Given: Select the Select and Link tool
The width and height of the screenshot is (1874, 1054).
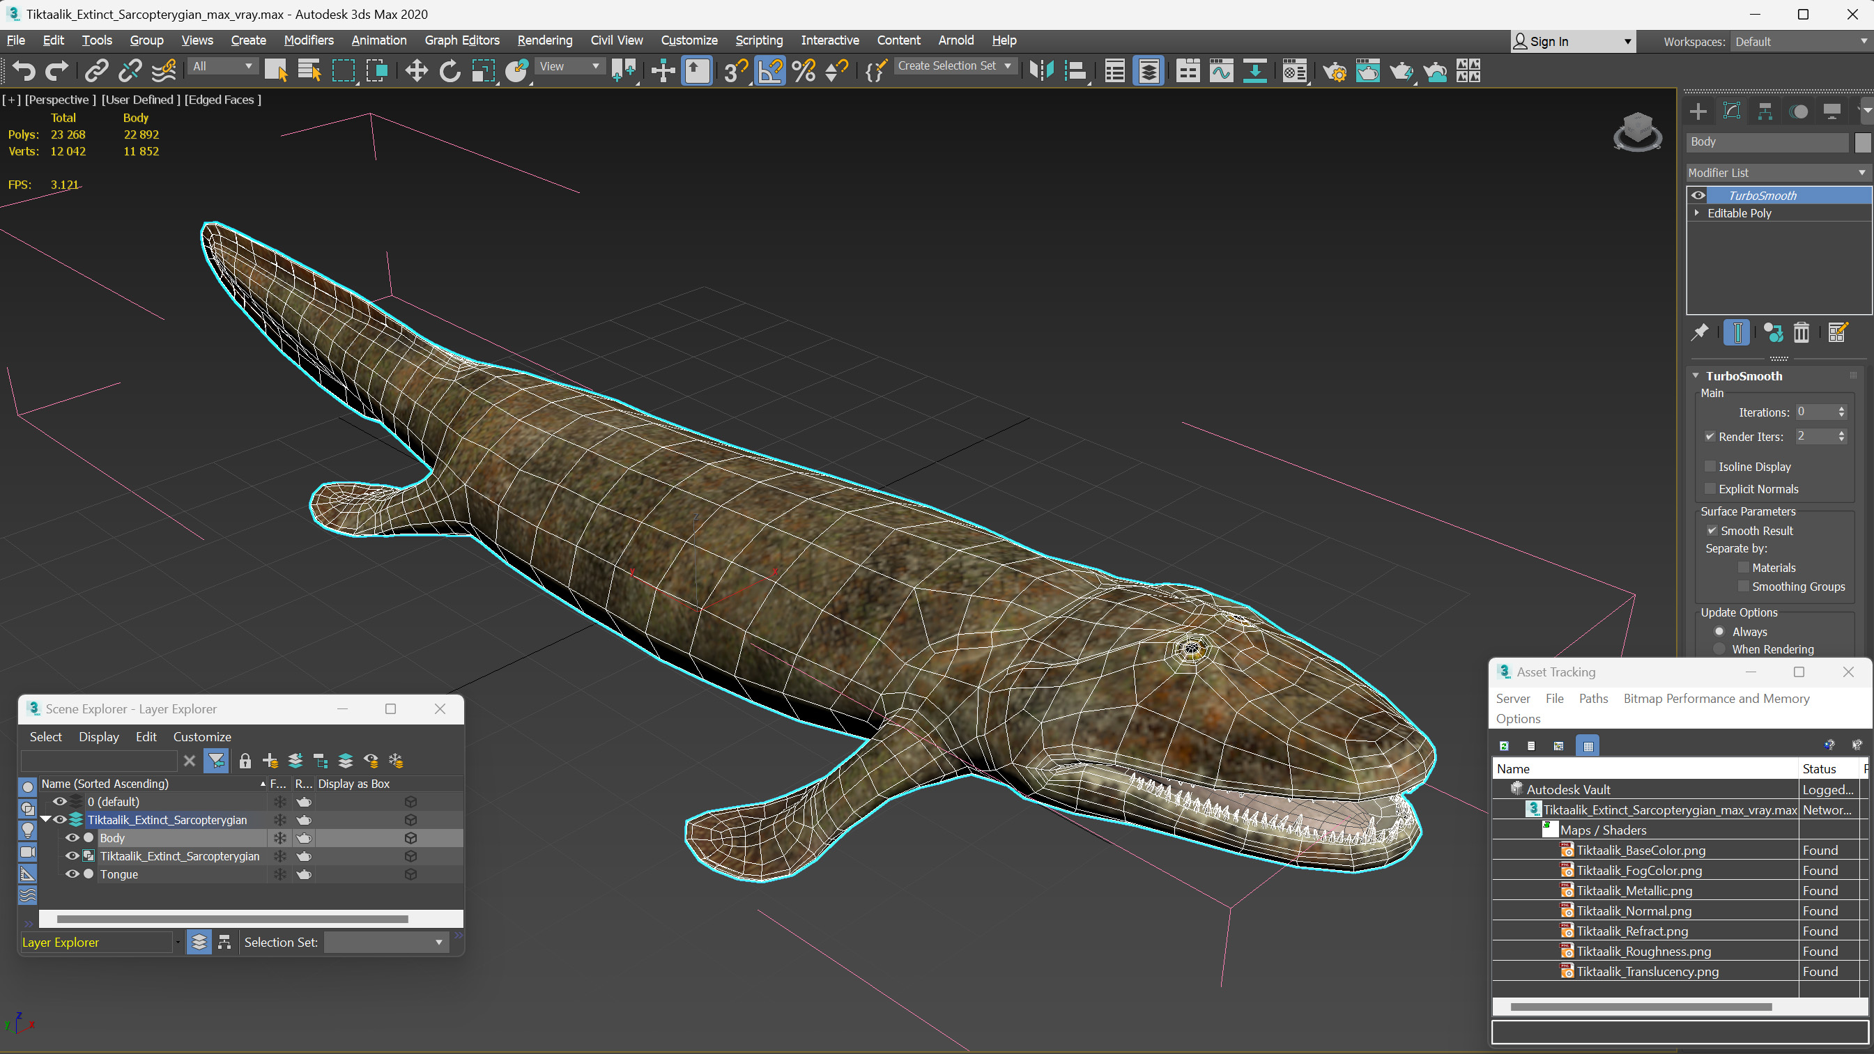Looking at the screenshot, I should 96,70.
